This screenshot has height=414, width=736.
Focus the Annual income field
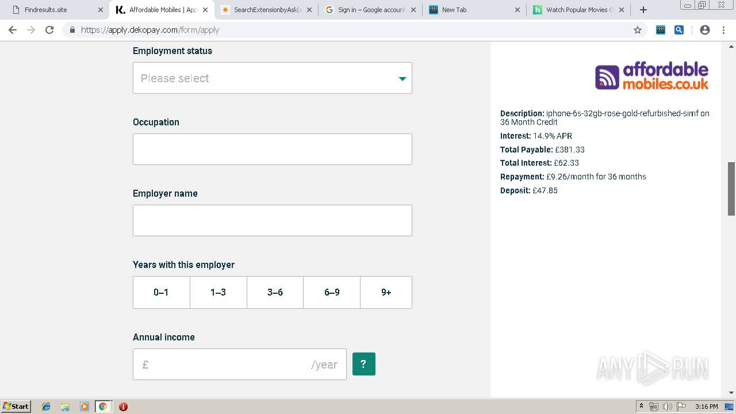(x=240, y=364)
